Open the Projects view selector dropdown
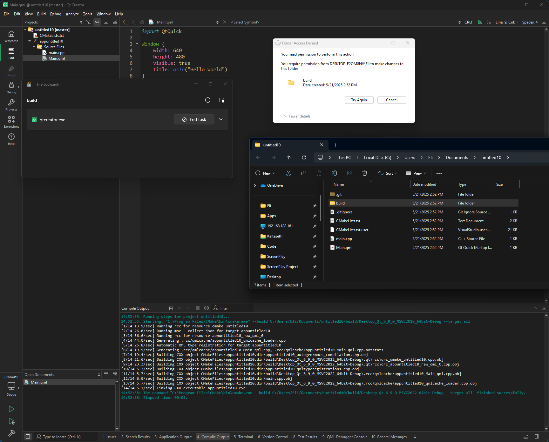 (x=53, y=22)
